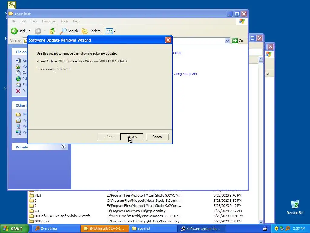Open the View menu
Viewport: 310px width, 233px height.
pos(34,21)
